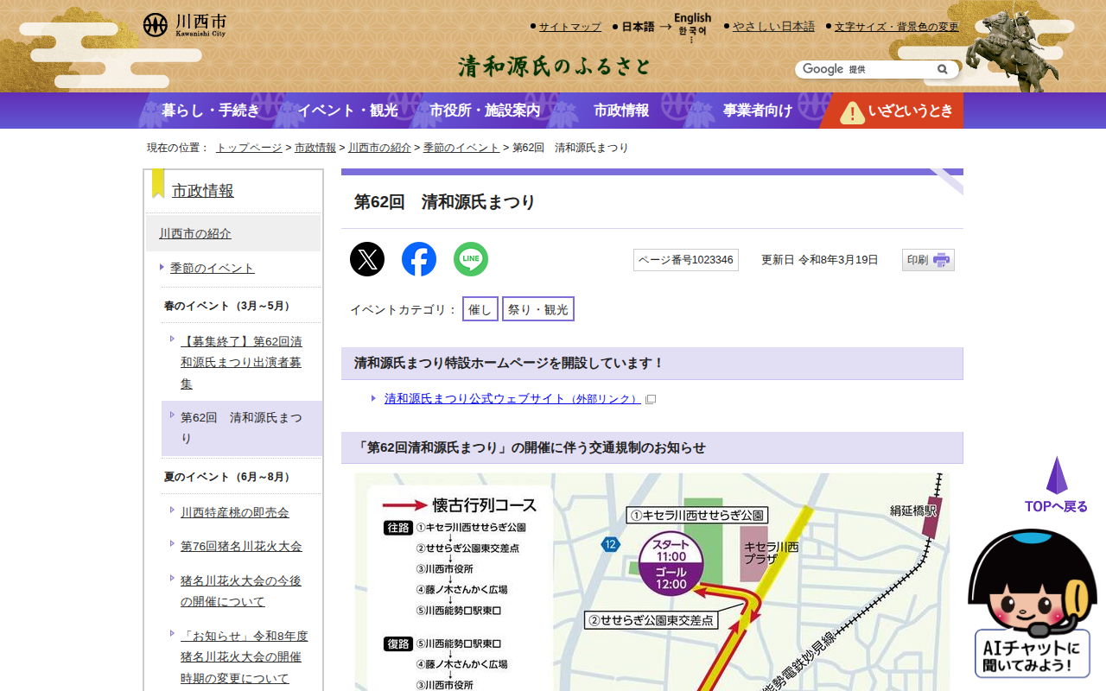The width and height of the screenshot is (1106, 691).
Task: Open 季節のイベント in the sidebar
Action: (213, 268)
